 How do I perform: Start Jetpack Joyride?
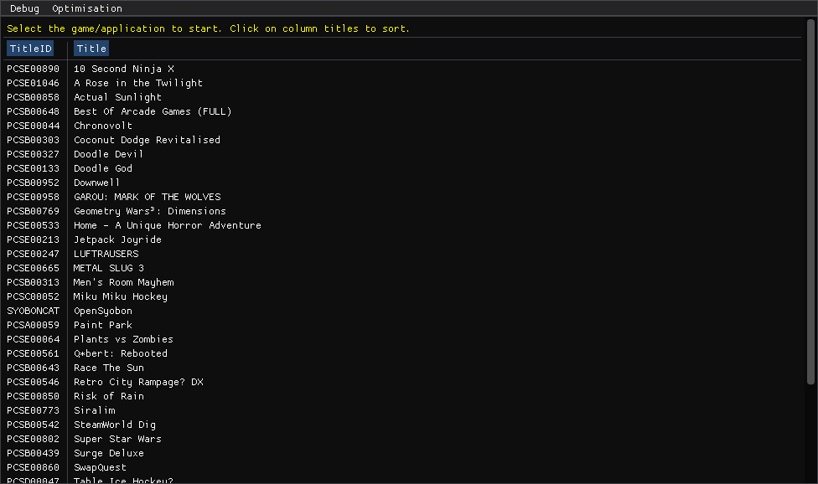click(x=118, y=239)
